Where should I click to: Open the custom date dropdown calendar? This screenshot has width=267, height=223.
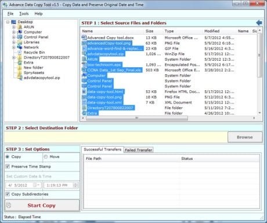coord(35,185)
